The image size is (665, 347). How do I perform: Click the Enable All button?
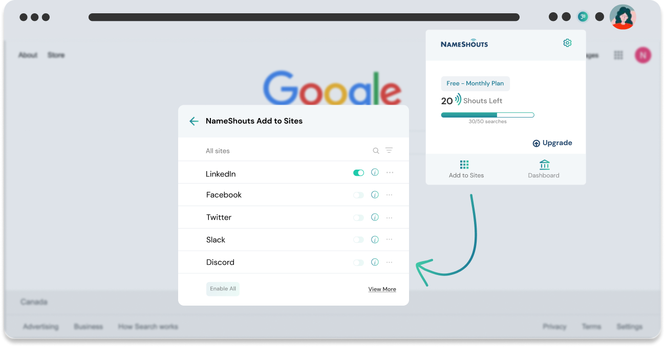point(223,289)
